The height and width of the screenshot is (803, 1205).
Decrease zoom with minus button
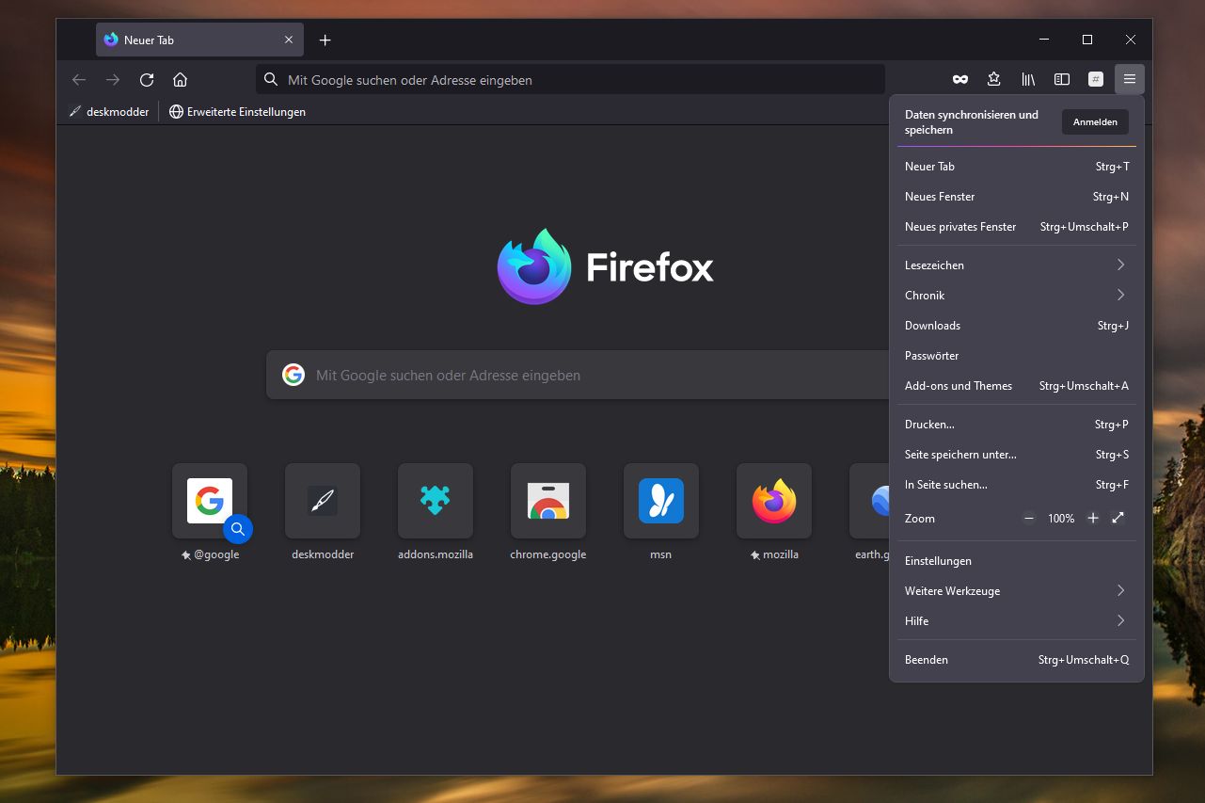[1029, 519]
